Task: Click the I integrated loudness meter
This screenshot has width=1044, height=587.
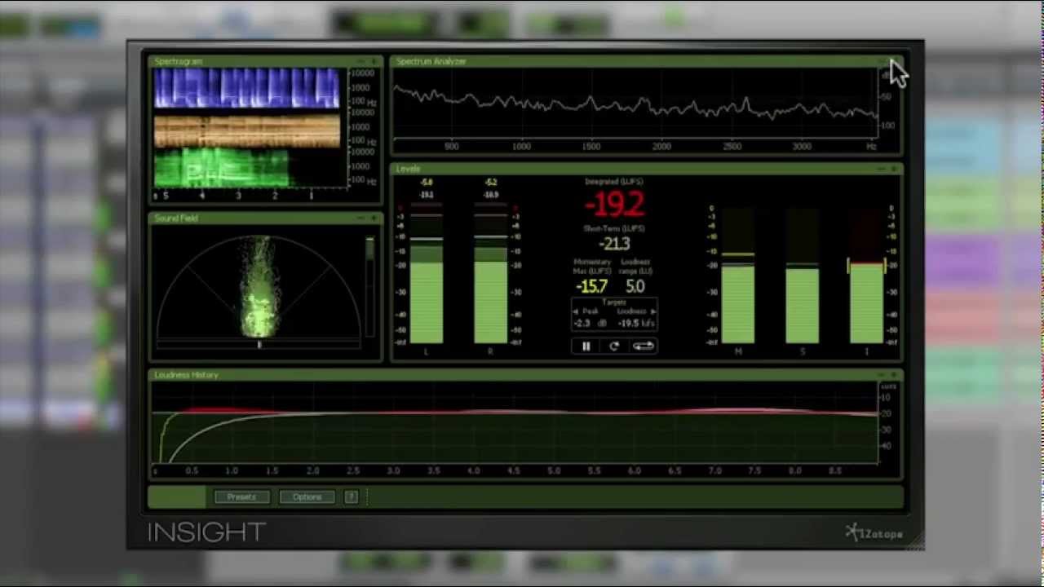Action: click(866, 275)
